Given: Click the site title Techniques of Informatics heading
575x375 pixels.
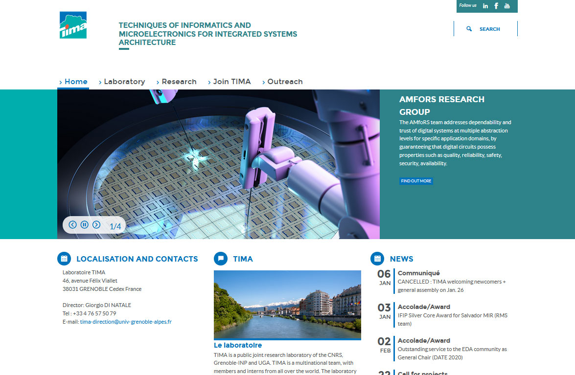Looking at the screenshot, I should [x=207, y=34].
